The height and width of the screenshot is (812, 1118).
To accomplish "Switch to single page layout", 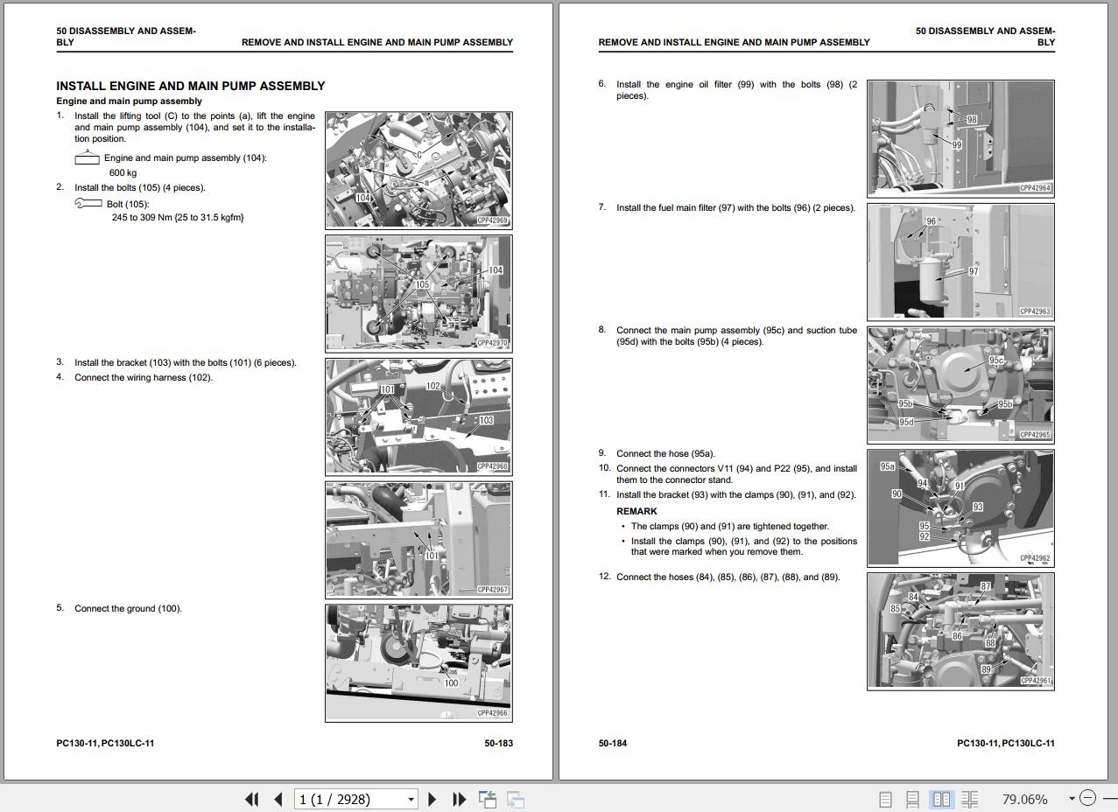I will pos(885,799).
